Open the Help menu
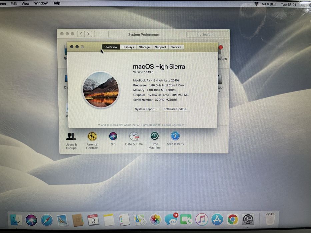Viewport: 311px width, 233px height. [x=56, y=3]
